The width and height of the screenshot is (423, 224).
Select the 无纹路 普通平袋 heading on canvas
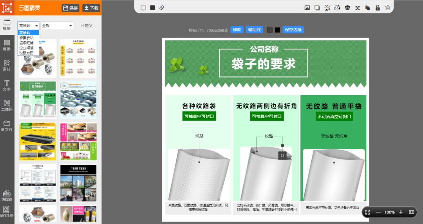334,106
